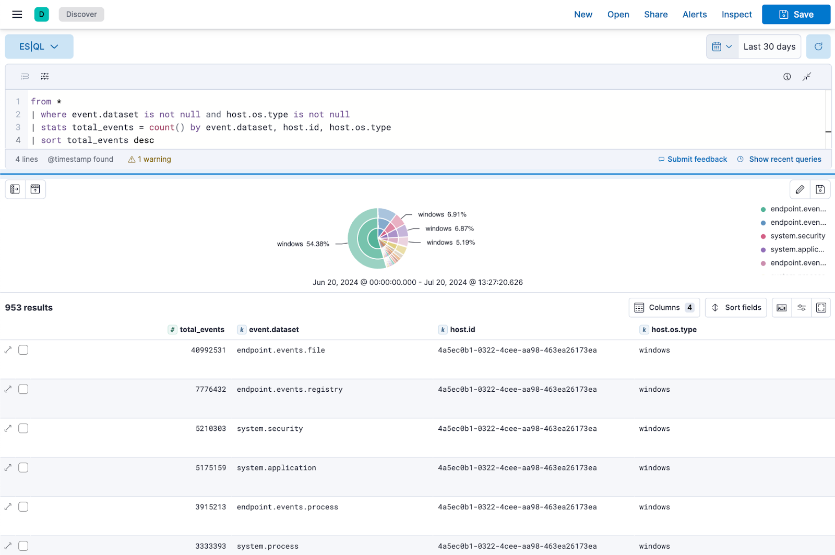Show recent queries

point(779,159)
